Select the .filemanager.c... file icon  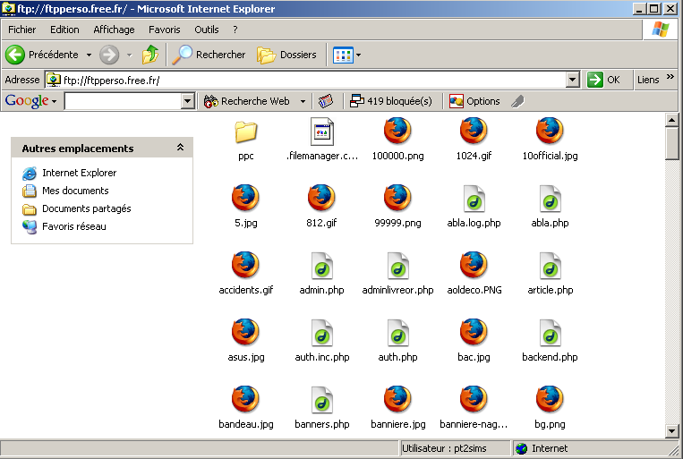[322, 132]
